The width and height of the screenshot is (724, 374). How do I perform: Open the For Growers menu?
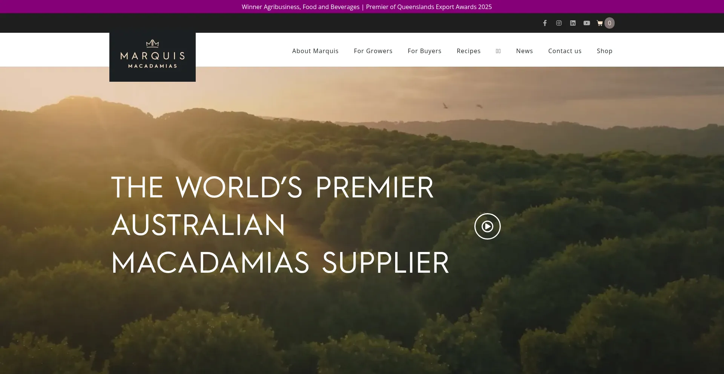pyautogui.click(x=373, y=51)
